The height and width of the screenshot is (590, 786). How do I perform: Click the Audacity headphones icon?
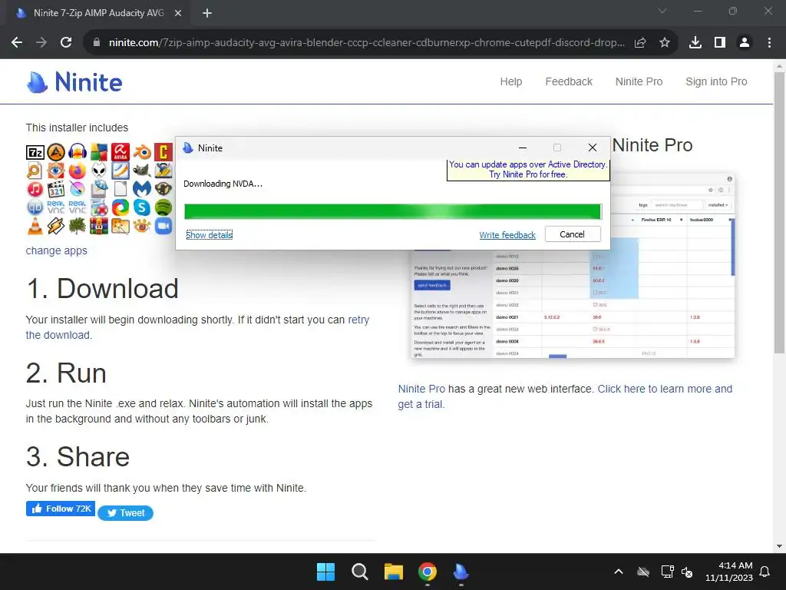point(78,151)
